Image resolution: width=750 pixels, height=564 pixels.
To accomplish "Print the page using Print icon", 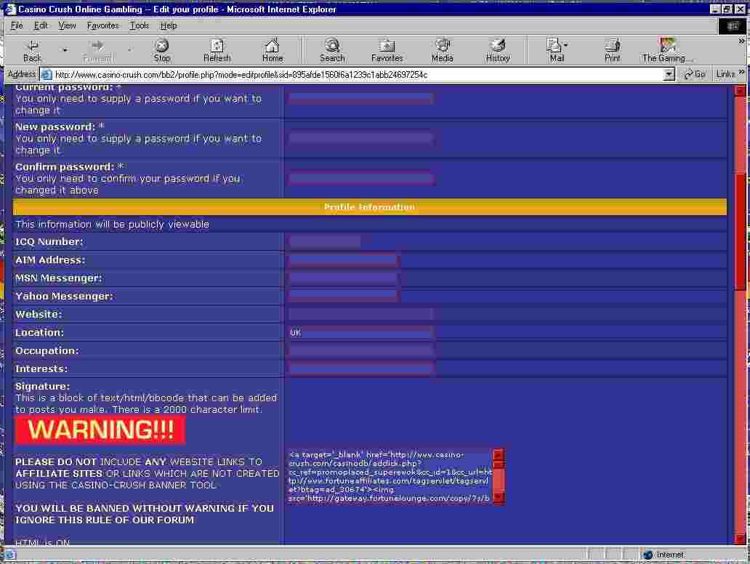I will (x=613, y=47).
